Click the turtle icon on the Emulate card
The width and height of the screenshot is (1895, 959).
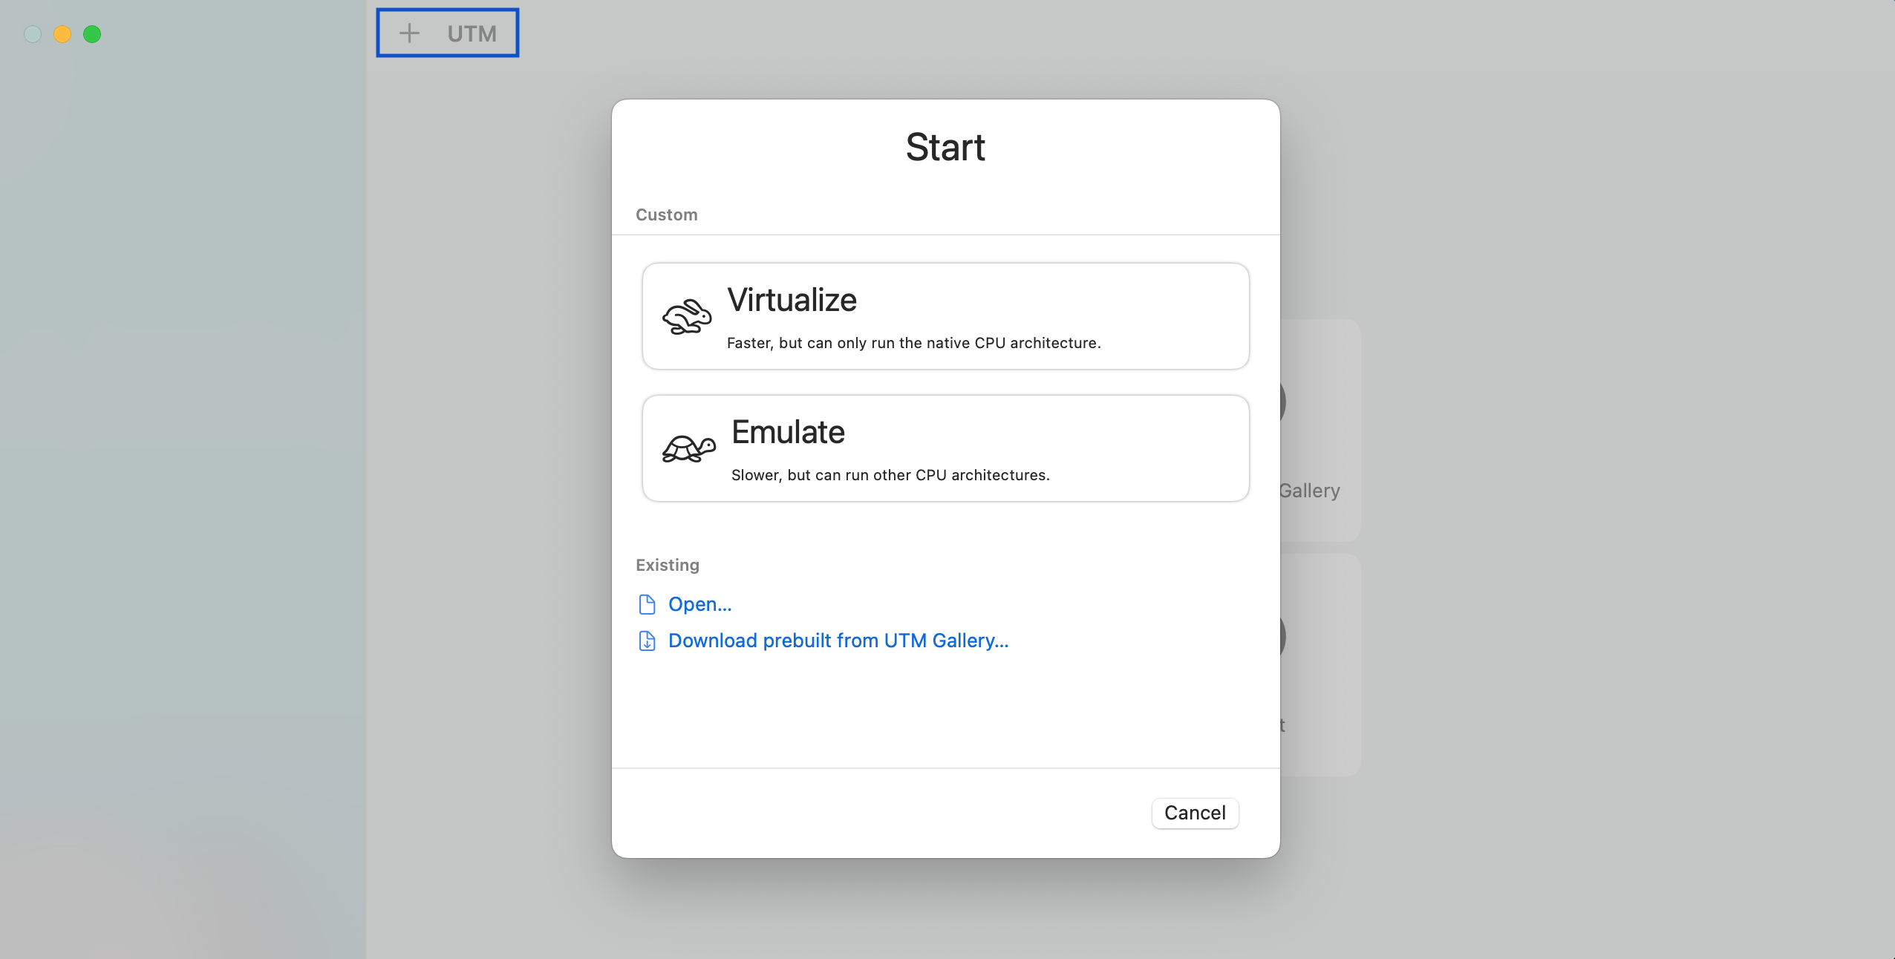[x=689, y=448]
